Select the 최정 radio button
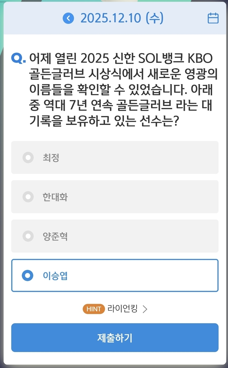 (28, 157)
